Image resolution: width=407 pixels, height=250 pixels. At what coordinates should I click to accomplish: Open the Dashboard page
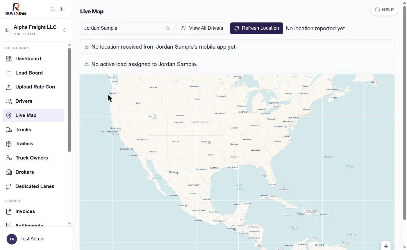[33, 59]
